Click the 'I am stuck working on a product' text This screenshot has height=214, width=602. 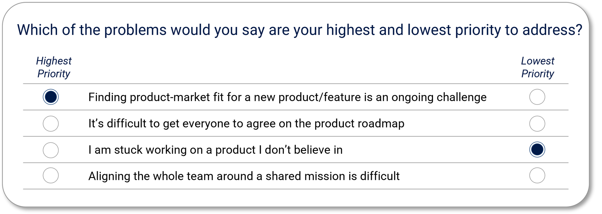pyautogui.click(x=215, y=150)
